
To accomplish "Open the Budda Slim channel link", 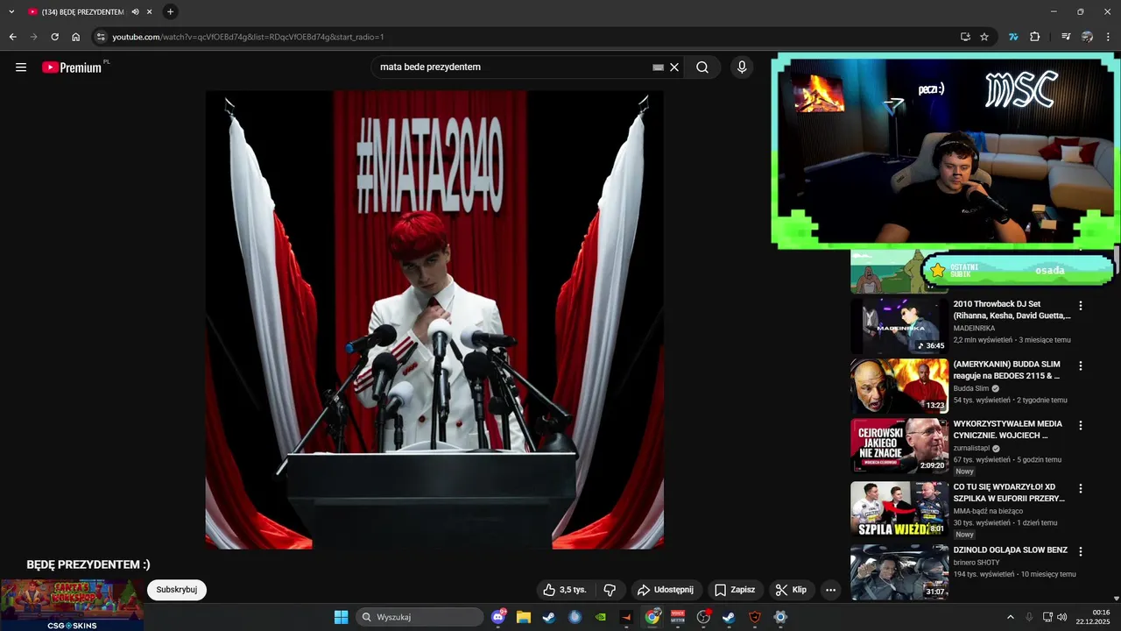I will click(x=971, y=388).
